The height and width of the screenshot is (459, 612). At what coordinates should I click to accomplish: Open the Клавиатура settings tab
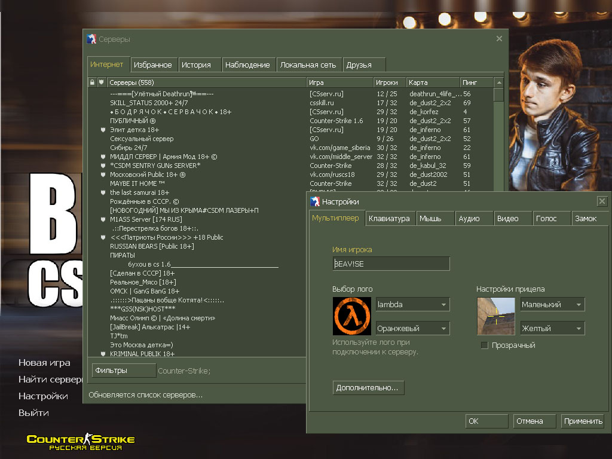tap(390, 219)
